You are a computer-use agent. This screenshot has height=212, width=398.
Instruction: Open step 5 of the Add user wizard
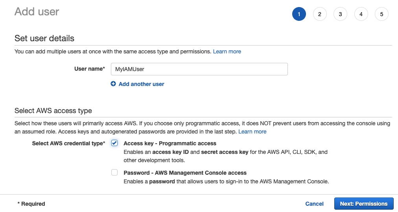click(381, 14)
